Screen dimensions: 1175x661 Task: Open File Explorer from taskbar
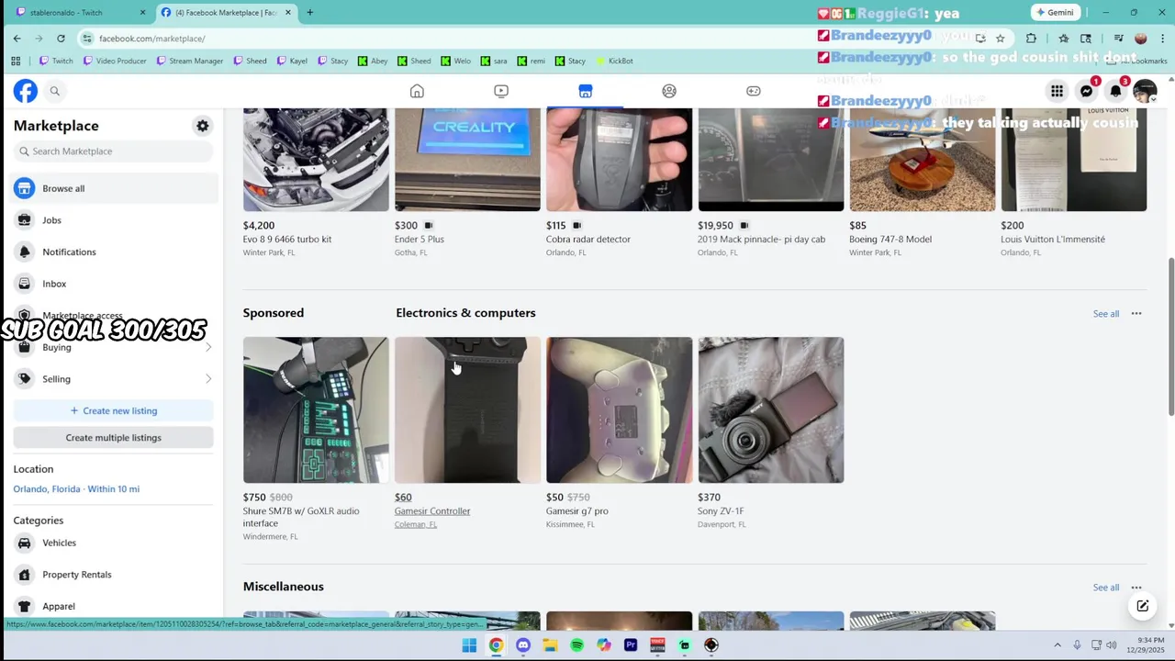[x=550, y=645]
